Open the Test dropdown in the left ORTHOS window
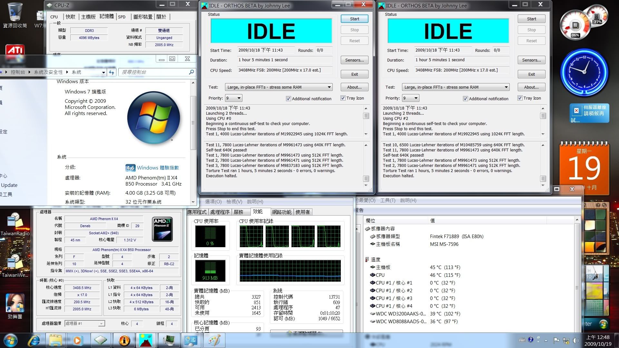The height and width of the screenshot is (348, 619). tap(279, 87)
